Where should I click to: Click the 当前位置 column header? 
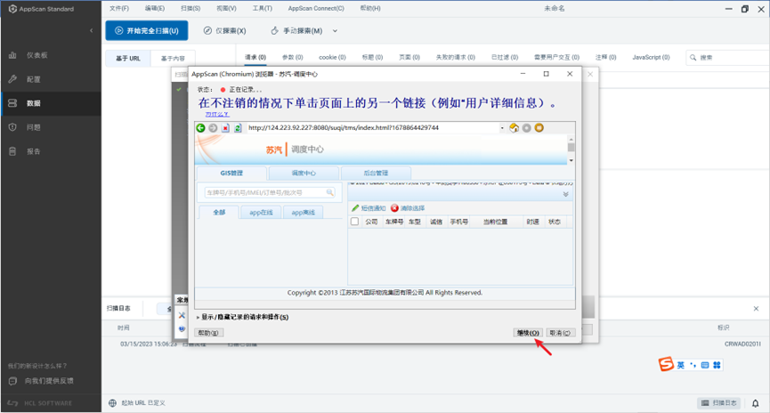coord(495,222)
